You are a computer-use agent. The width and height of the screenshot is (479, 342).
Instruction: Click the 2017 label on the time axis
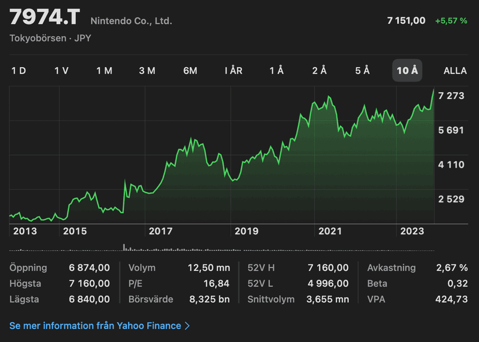[x=161, y=231]
